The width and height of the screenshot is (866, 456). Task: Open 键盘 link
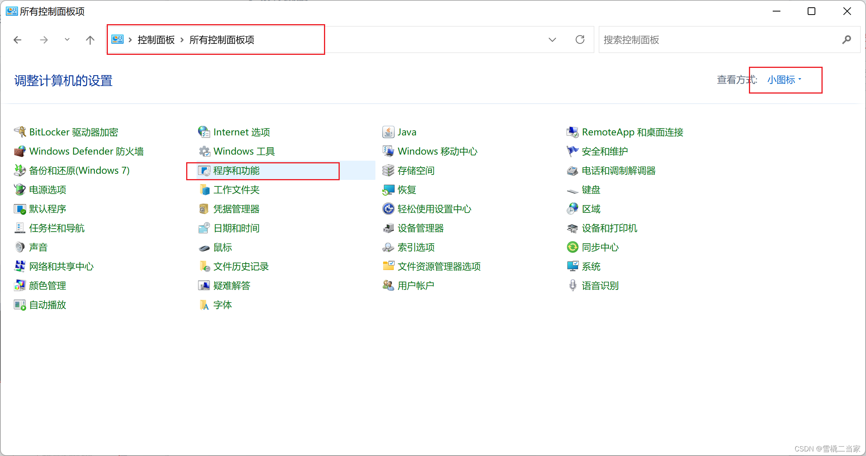[x=591, y=189]
